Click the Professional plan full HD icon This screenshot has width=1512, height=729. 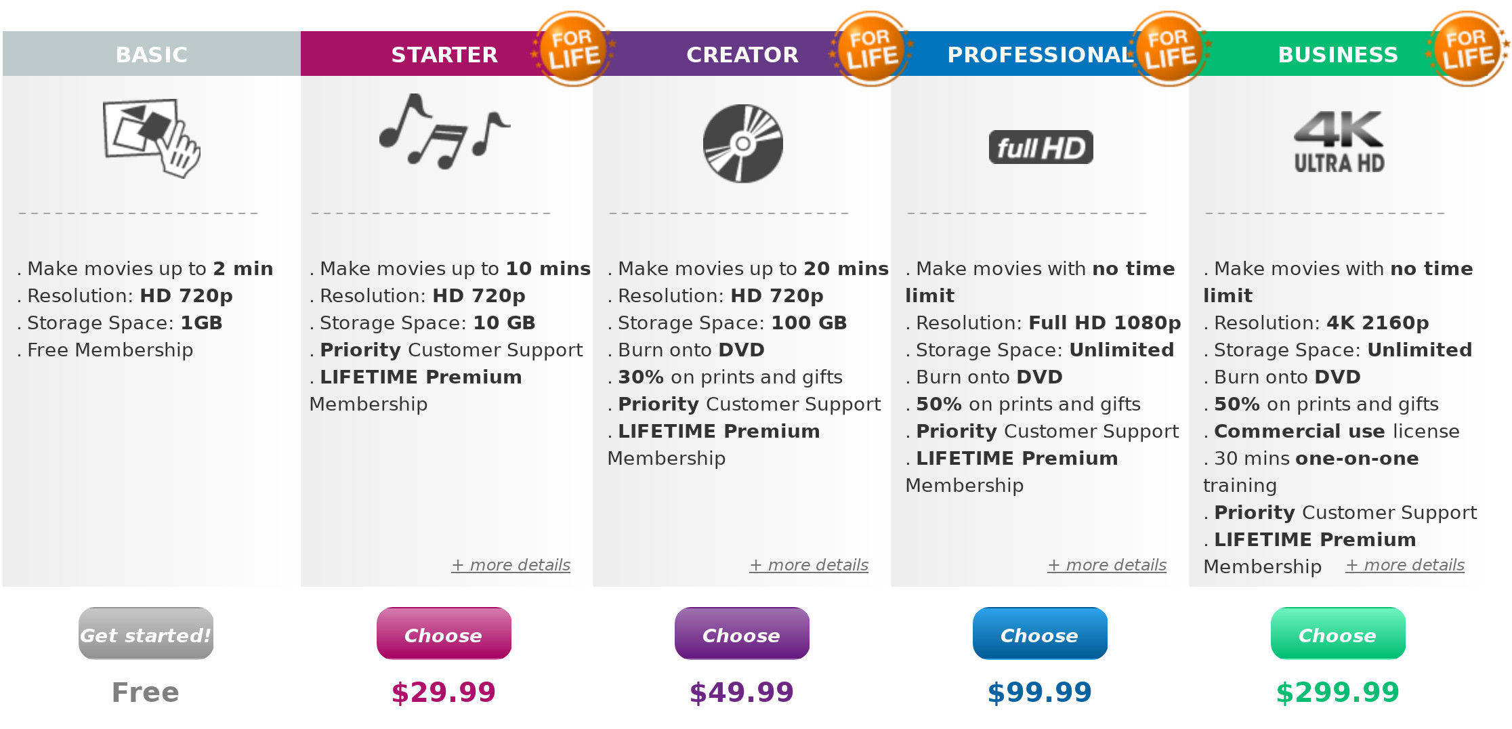coord(1041,147)
